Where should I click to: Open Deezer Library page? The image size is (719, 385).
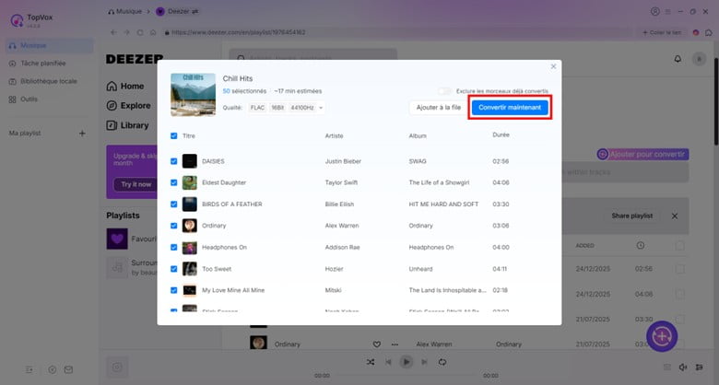[x=127, y=125]
